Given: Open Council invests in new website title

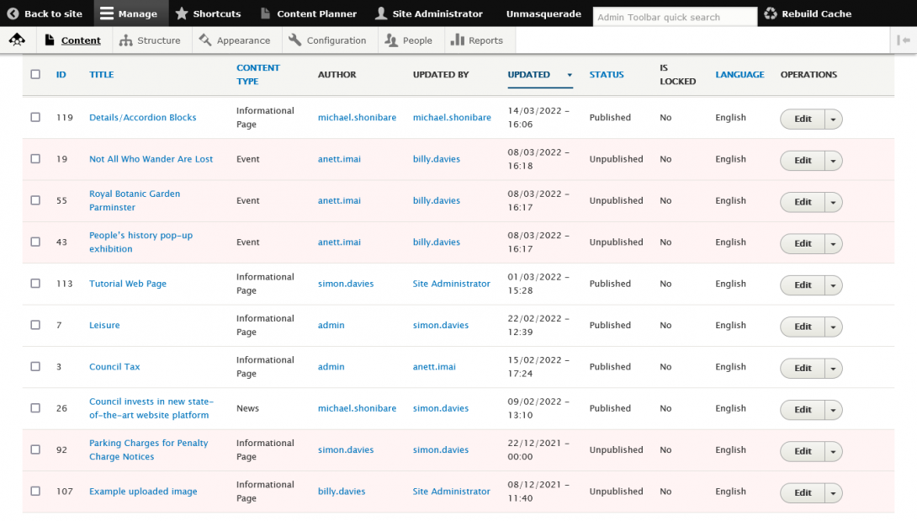Looking at the screenshot, I should tap(151, 408).
